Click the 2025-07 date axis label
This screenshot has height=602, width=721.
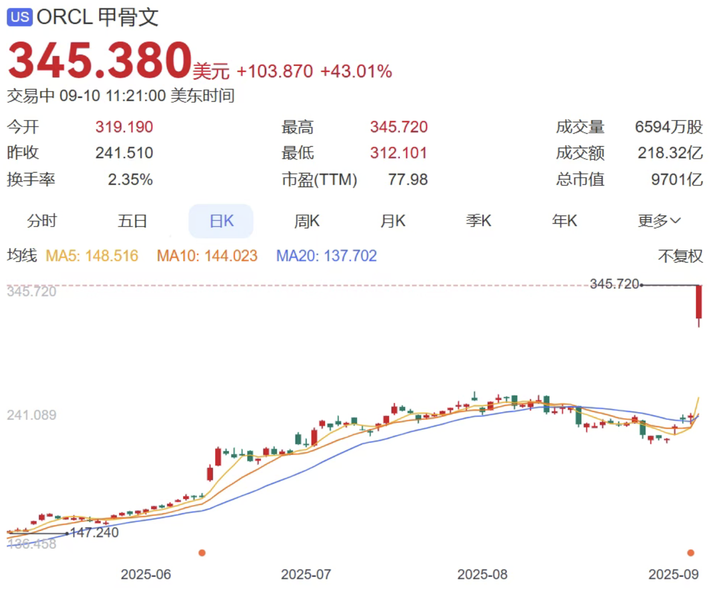click(306, 574)
